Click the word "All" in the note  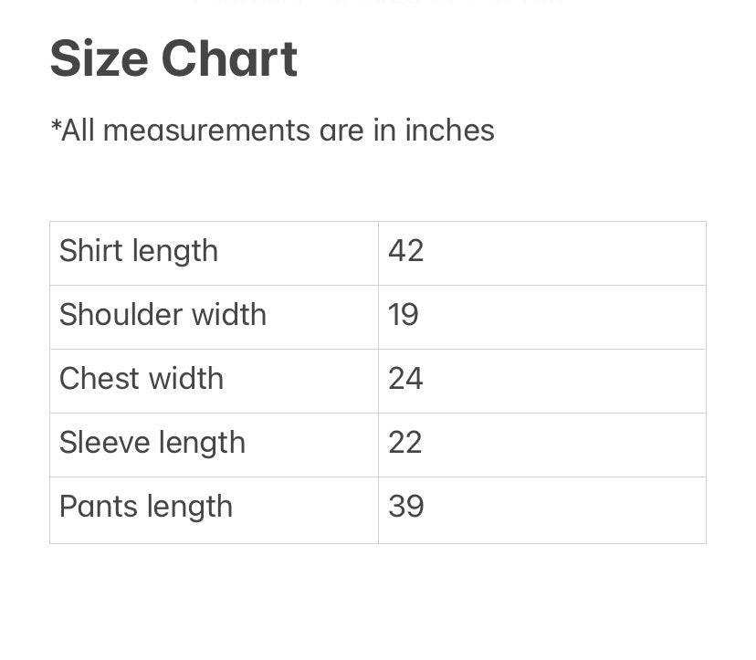[79, 131]
